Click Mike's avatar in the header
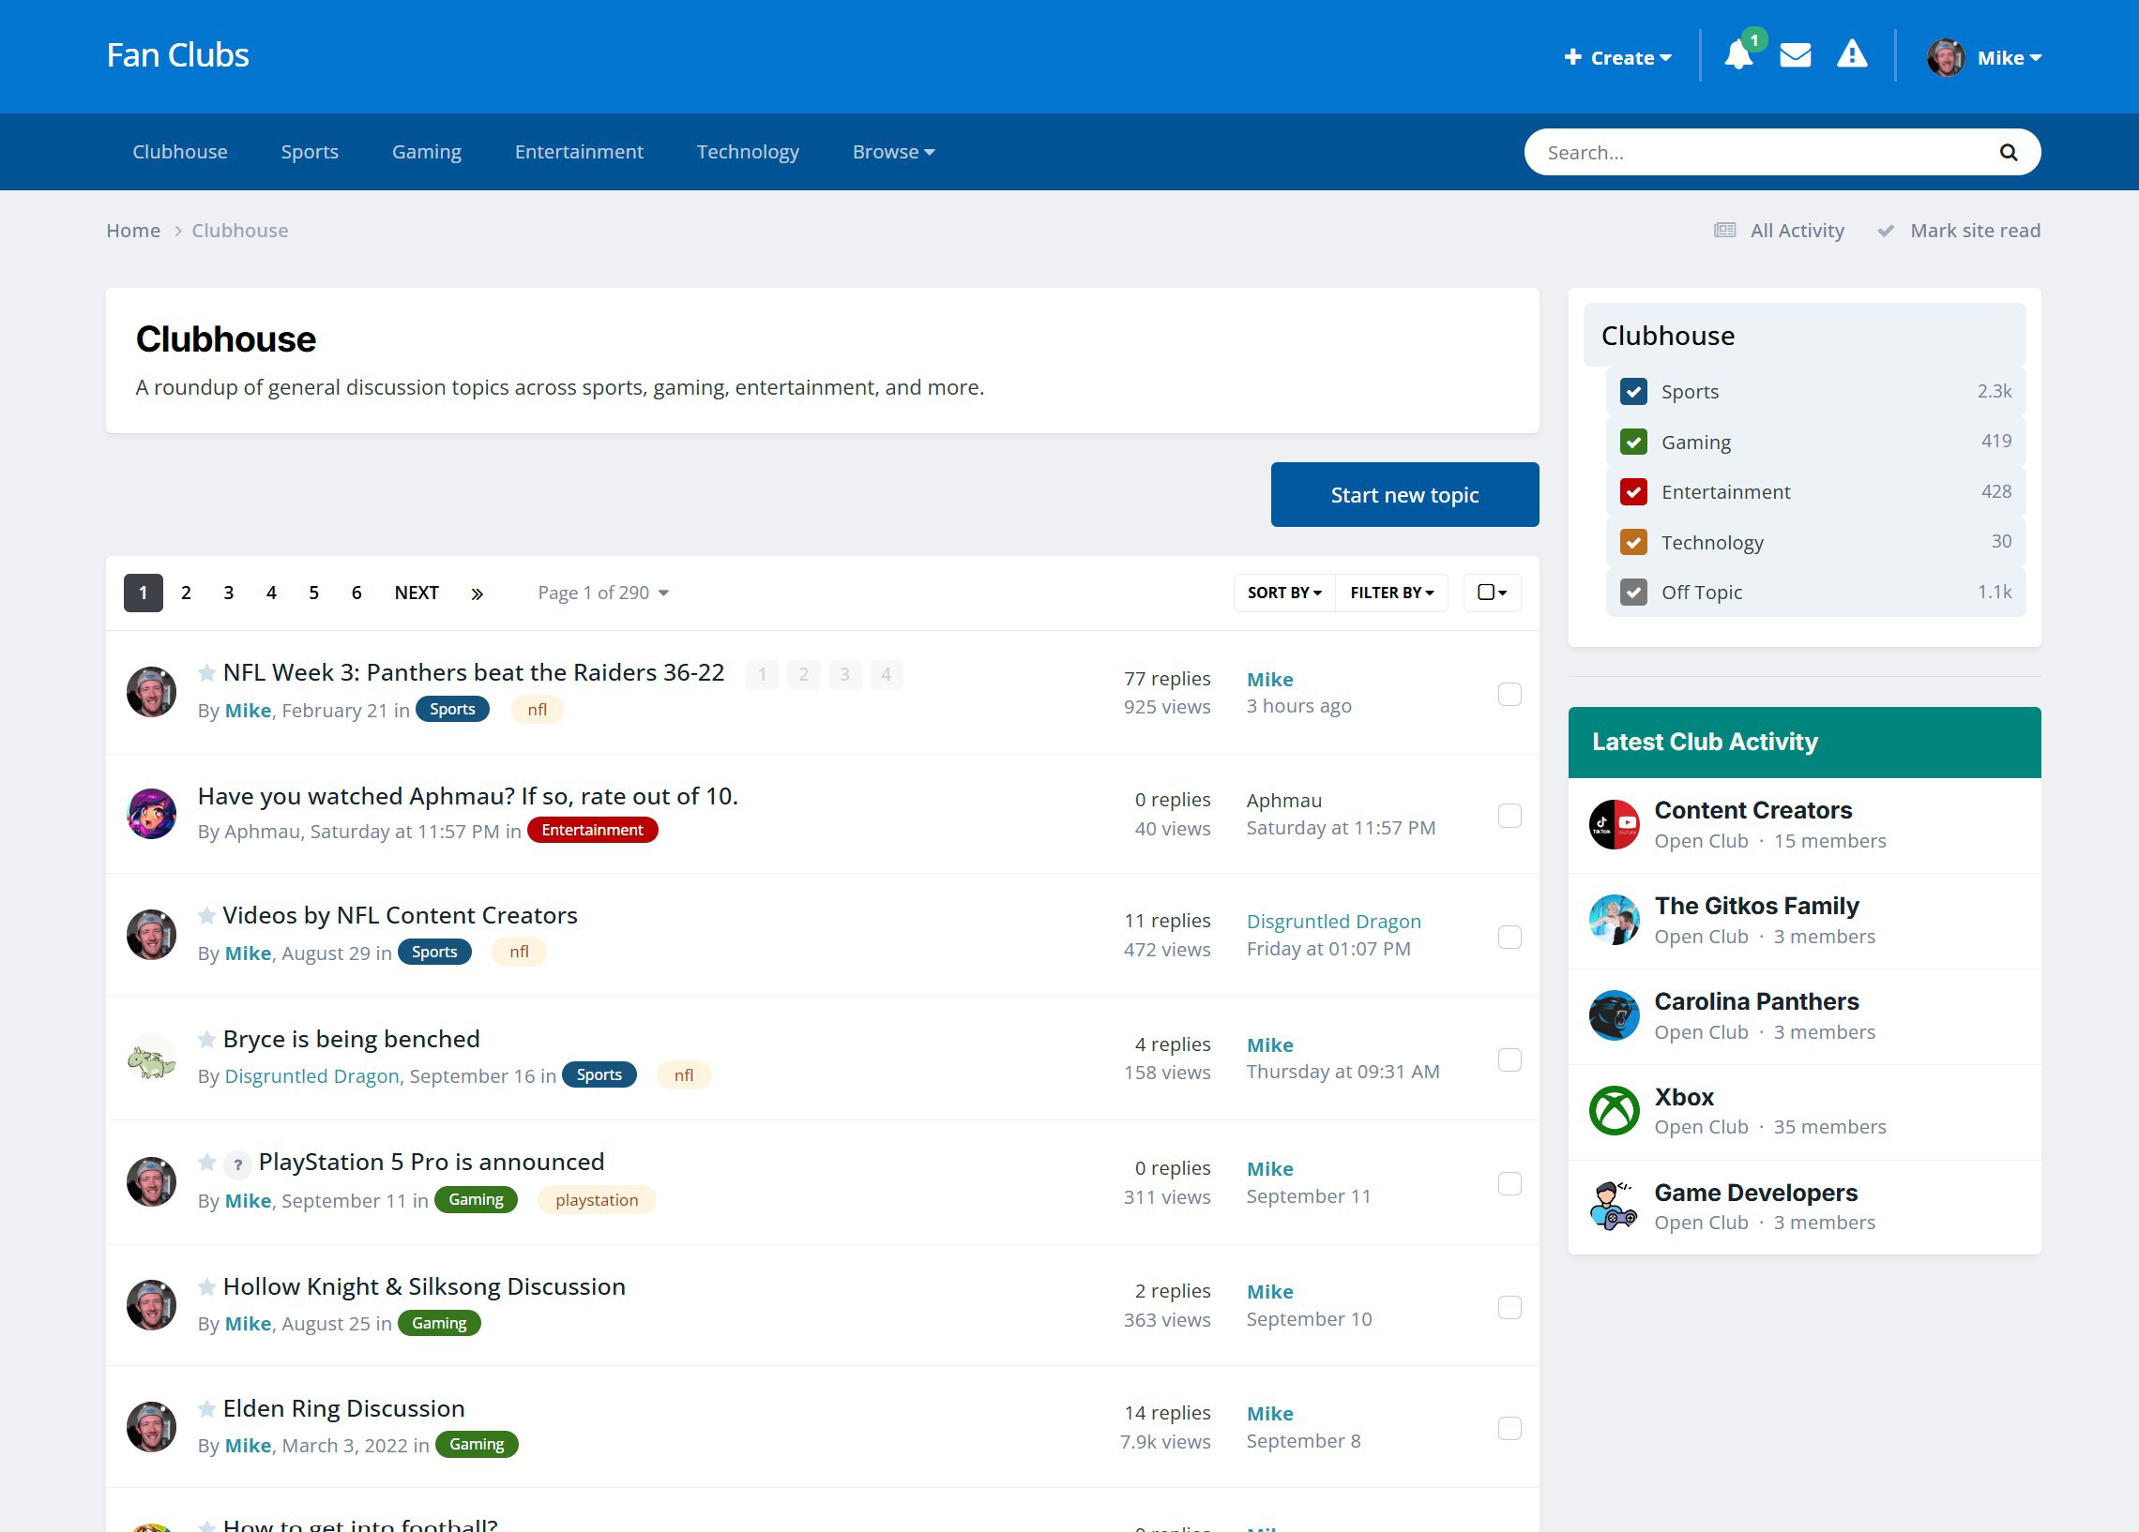 1946,57
